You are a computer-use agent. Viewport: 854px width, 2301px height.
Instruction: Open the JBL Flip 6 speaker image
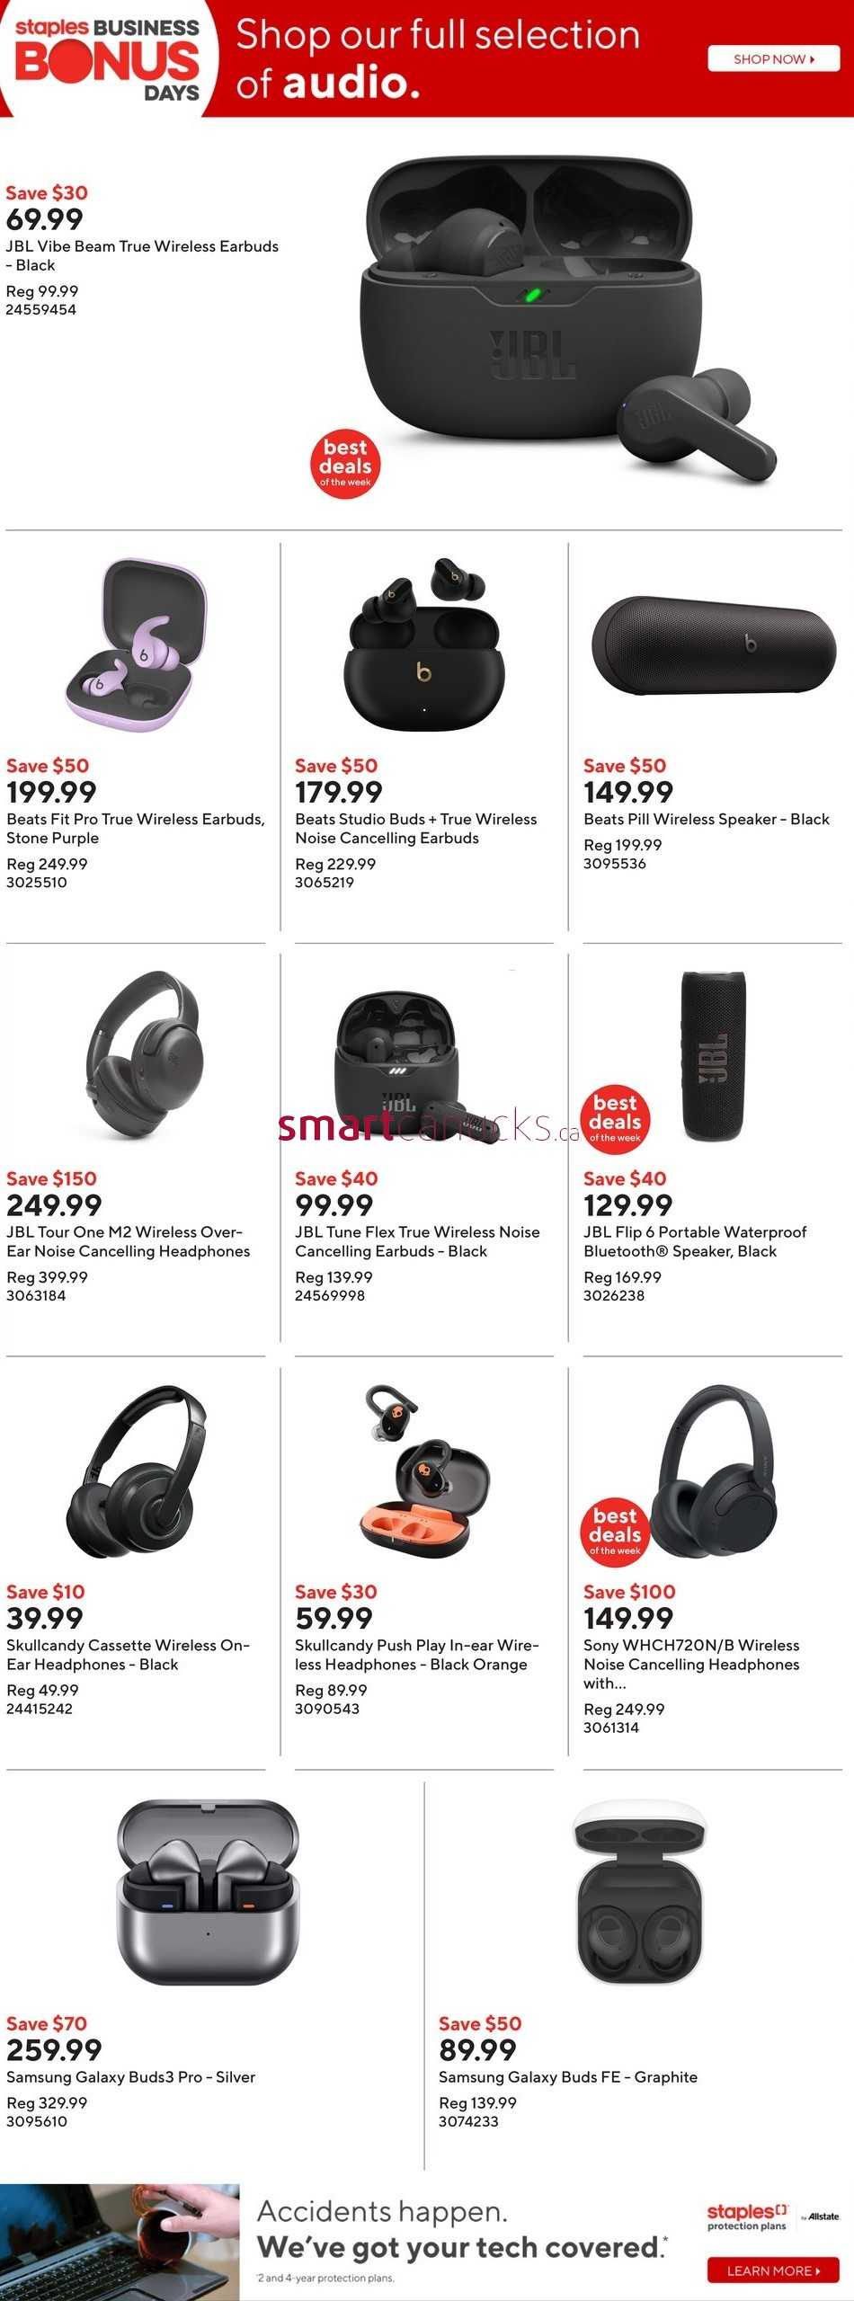(x=713, y=1055)
